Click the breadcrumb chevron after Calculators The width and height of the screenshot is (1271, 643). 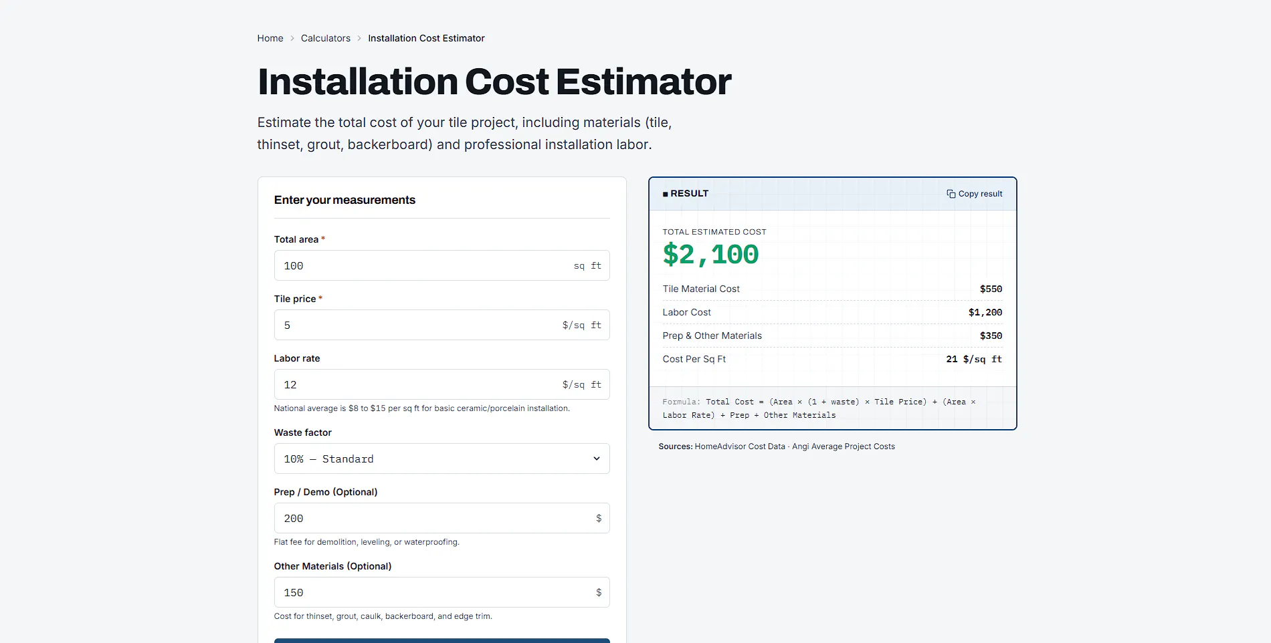(x=359, y=38)
